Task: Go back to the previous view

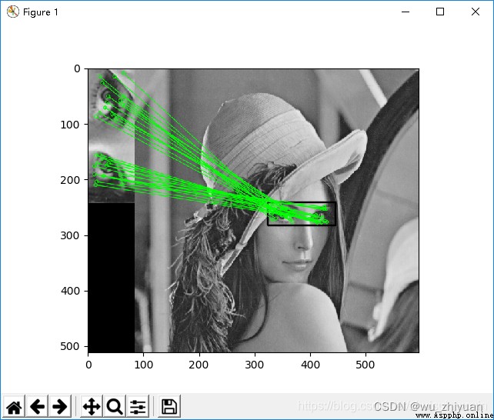Action: 37,406
